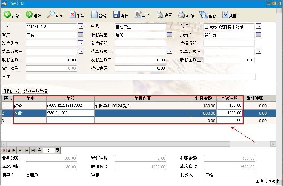The image size is (283, 186).
Task: Open the 账款 accounts icon
Action: [203, 14]
